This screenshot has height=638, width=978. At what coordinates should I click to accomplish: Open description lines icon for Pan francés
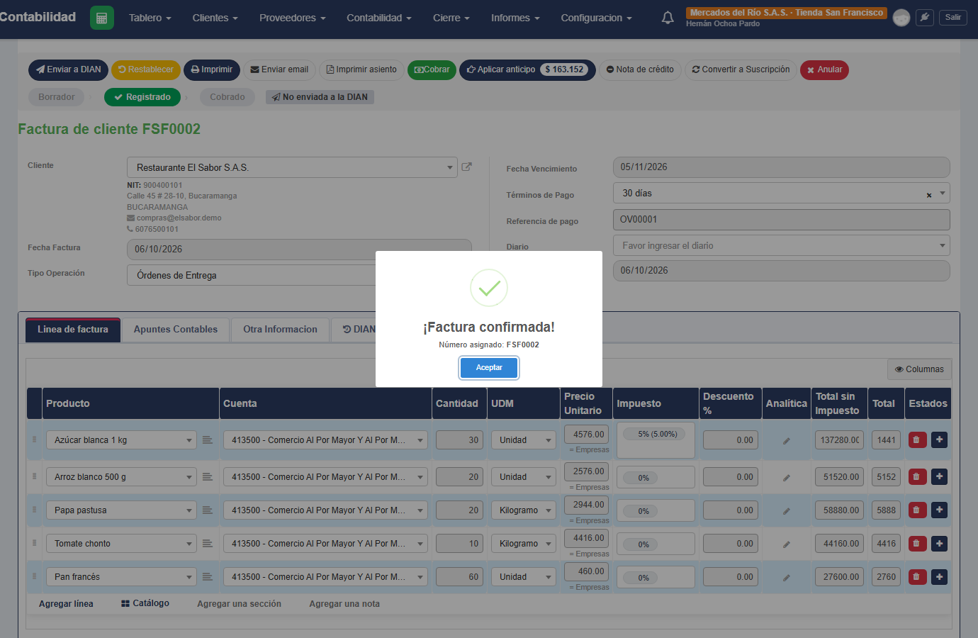[x=207, y=577]
